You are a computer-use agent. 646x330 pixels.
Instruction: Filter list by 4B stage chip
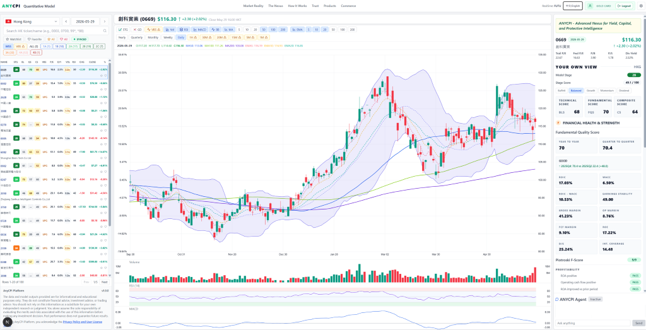pos(36,52)
